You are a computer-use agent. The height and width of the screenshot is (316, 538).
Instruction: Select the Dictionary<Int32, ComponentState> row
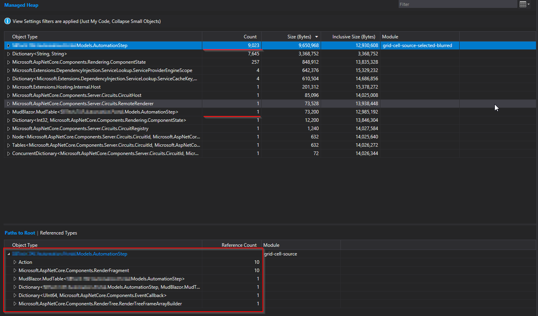tap(99, 120)
